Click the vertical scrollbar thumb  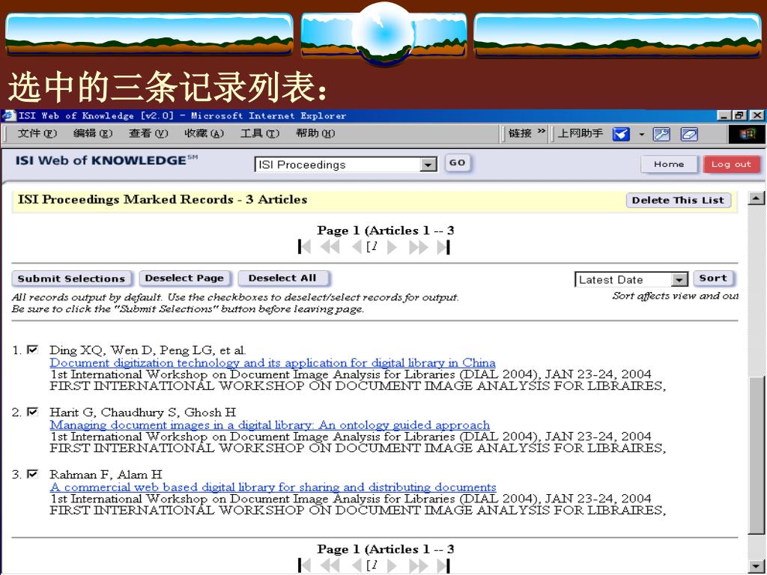tap(757, 454)
